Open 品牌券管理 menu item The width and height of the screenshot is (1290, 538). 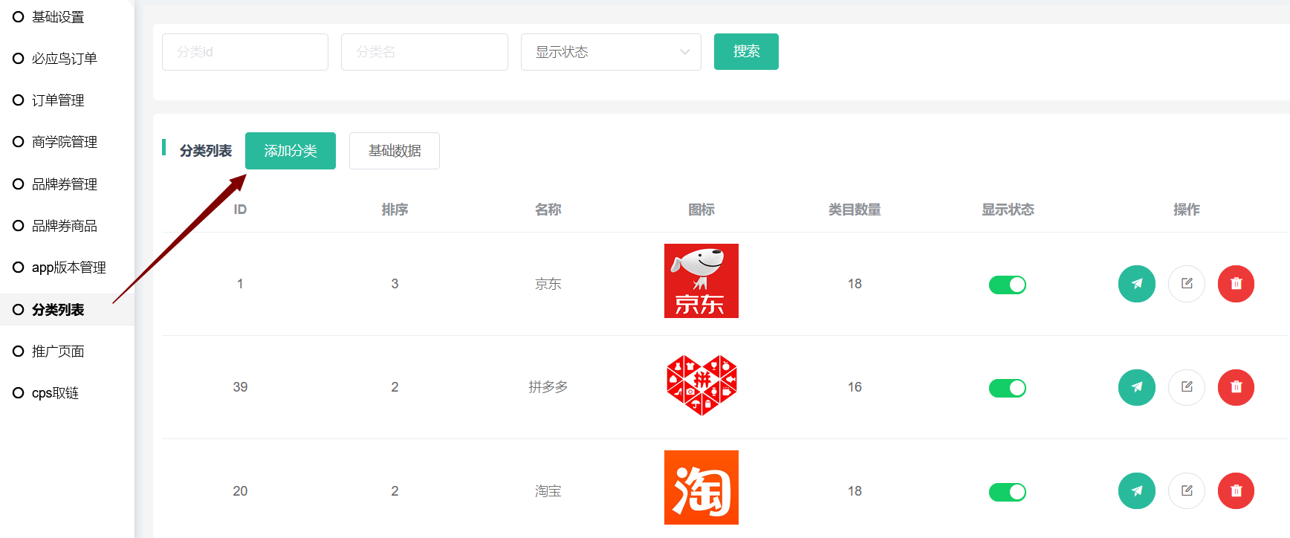pyautogui.click(x=64, y=184)
